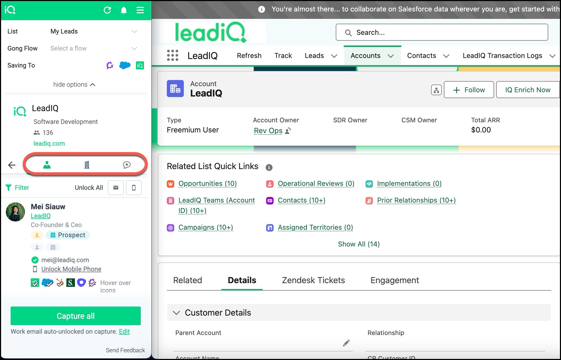
Task: Click the Salesforce search field
Action: tap(442, 32)
